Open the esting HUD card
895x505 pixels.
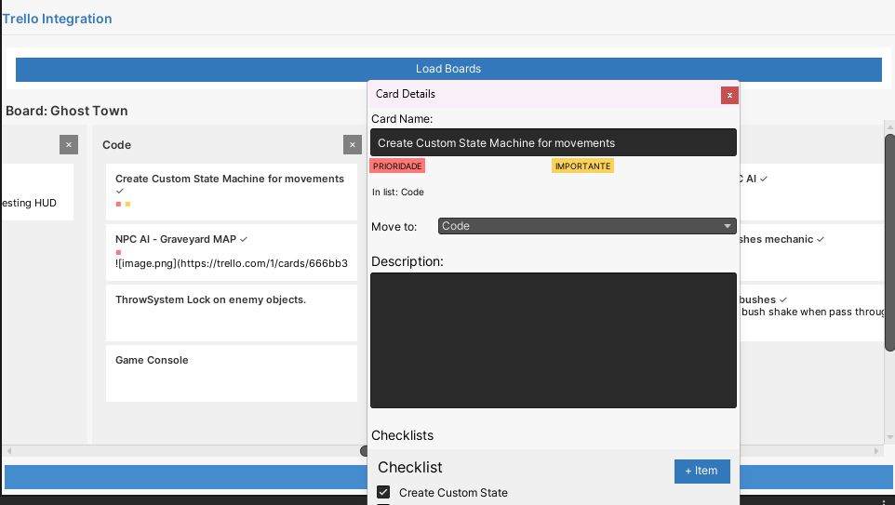(x=37, y=192)
